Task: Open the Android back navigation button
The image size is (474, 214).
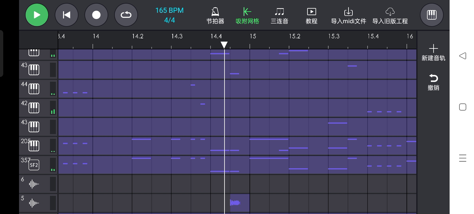Action: point(463,56)
